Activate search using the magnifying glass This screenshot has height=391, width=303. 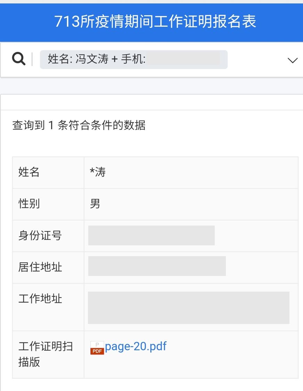18,58
